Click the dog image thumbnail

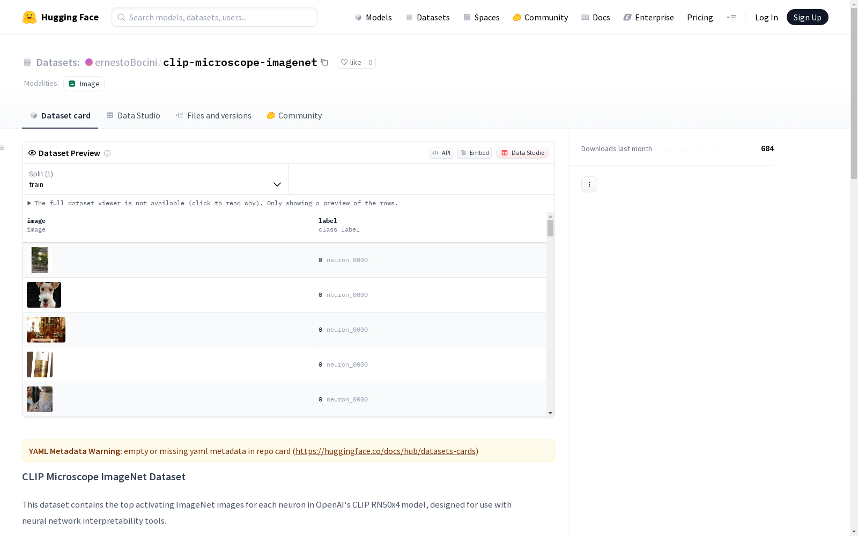tap(44, 295)
